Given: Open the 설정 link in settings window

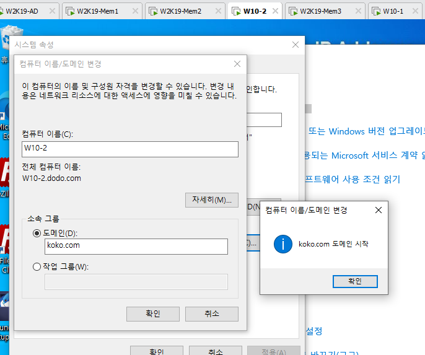Looking at the screenshot, I should (x=314, y=331).
